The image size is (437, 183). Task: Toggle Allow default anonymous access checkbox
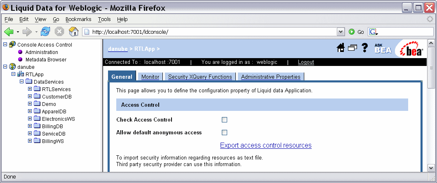(x=224, y=133)
